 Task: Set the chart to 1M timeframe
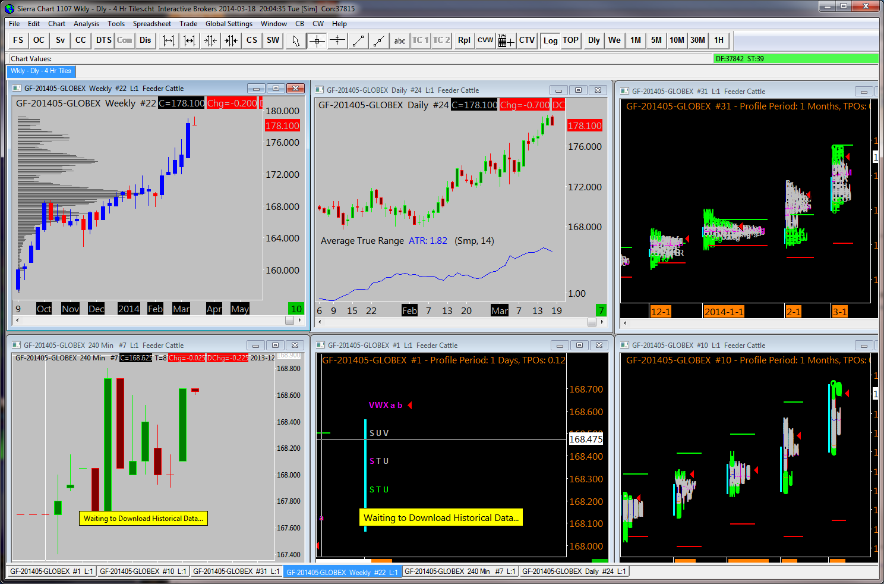pos(636,40)
